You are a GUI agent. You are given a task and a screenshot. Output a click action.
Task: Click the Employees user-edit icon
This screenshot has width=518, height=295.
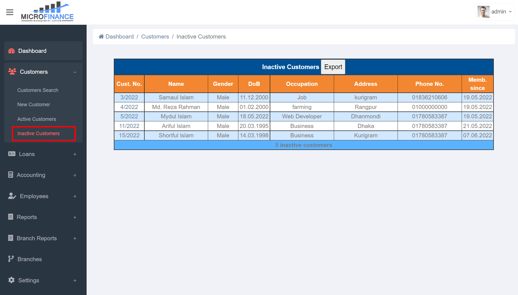(x=12, y=196)
